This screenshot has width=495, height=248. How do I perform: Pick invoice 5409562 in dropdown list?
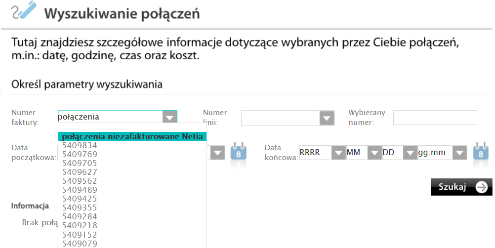[x=80, y=181]
